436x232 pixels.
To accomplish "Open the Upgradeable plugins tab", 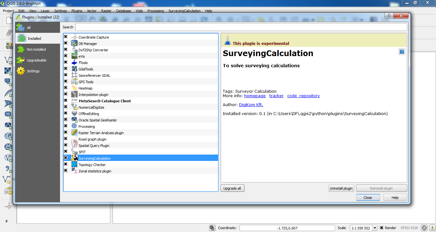I will [36, 60].
